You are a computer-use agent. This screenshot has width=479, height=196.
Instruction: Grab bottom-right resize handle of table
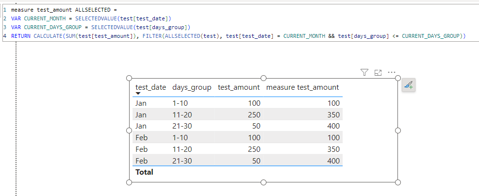coord(398,182)
